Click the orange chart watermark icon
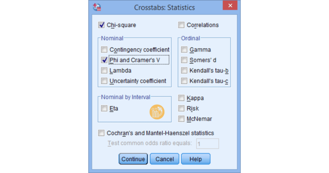The image size is (329, 173). 157,112
